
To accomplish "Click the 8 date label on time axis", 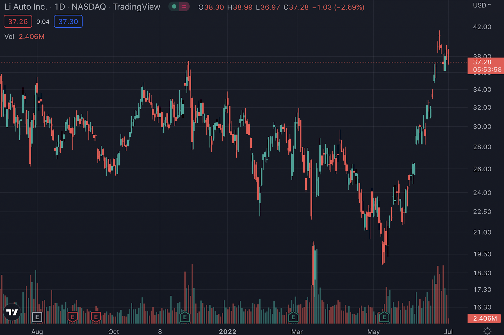I will [x=160, y=332].
